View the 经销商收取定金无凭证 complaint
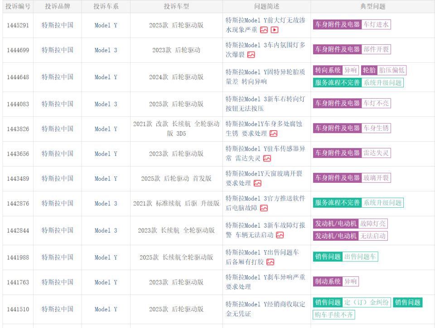435x328 pixels. pyautogui.click(x=265, y=309)
